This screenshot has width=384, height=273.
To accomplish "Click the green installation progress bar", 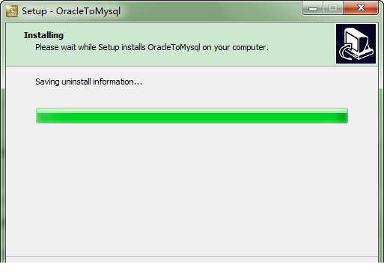I will pyautogui.click(x=192, y=116).
